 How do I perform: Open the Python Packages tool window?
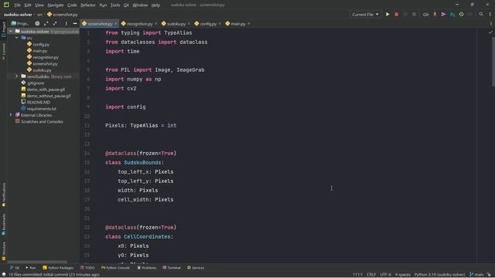(58, 268)
